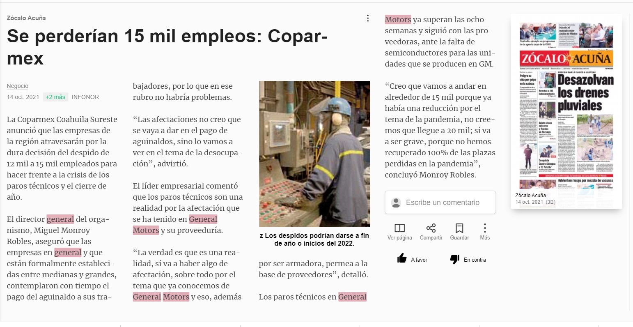633x327 pixels.
Task: Click the text 'concluyó Monroy Robles.'
Action: 430,175
